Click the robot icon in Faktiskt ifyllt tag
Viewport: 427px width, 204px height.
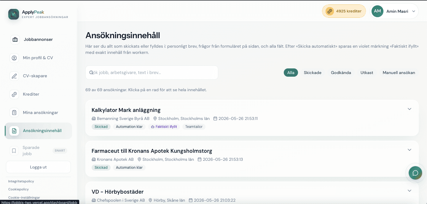(x=153, y=127)
